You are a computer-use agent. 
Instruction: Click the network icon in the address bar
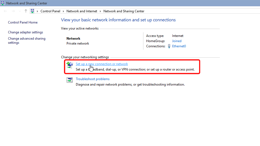pyautogui.click(x=33, y=11)
